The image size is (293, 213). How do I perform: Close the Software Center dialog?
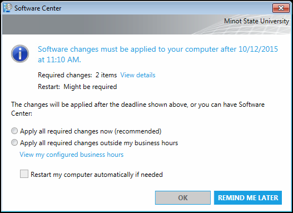281,8
